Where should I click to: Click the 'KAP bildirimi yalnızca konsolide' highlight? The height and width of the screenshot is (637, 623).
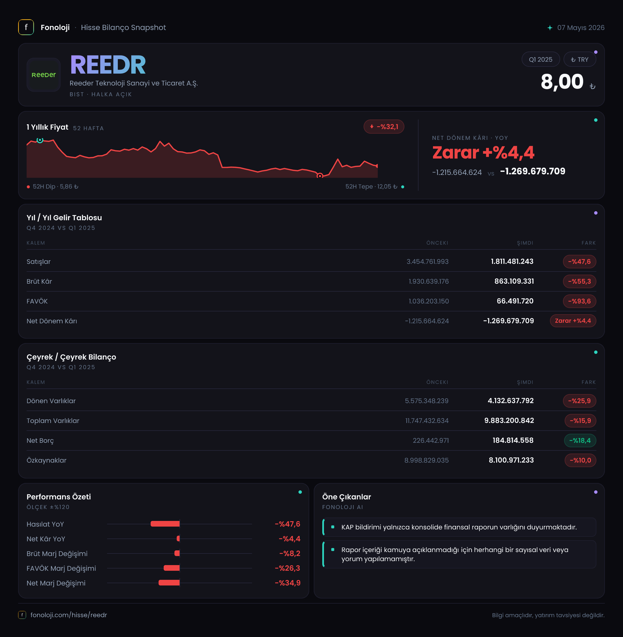(x=459, y=527)
